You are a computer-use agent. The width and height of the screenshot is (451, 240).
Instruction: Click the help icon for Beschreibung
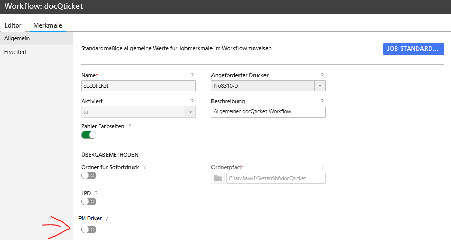pyautogui.click(x=322, y=101)
